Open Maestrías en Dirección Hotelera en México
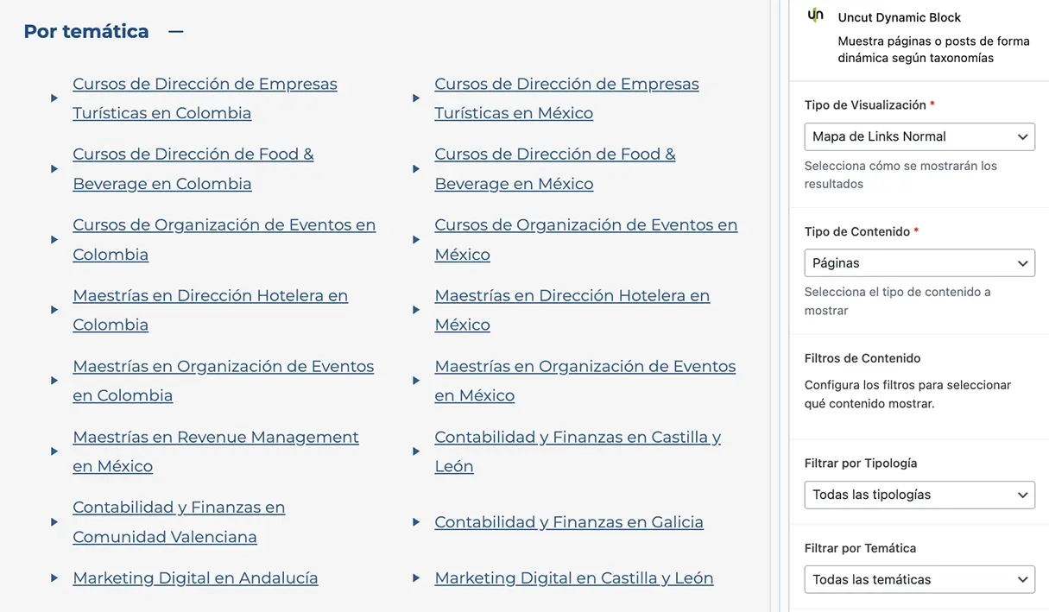The width and height of the screenshot is (1049, 612). tap(572, 296)
